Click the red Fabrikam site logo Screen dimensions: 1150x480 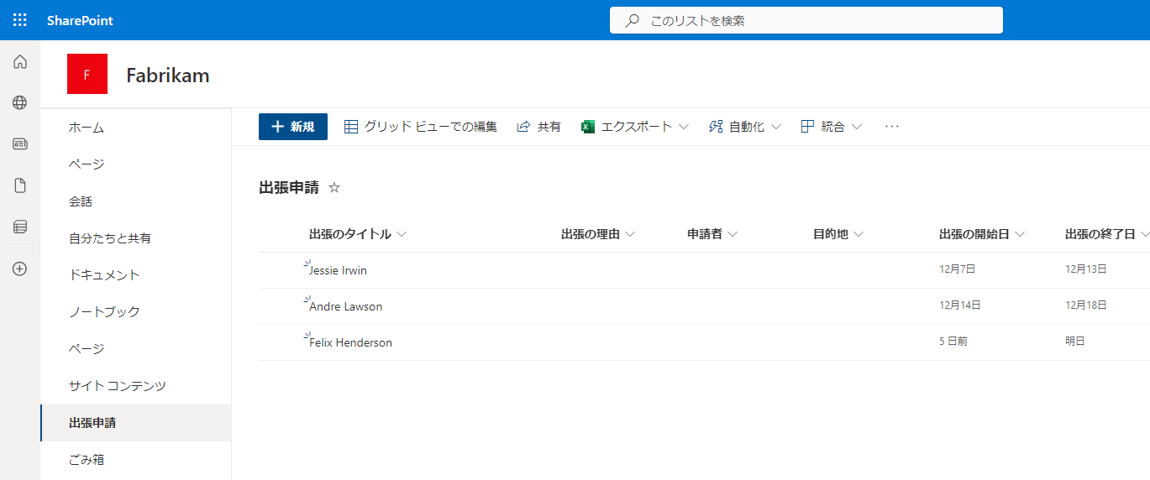tap(87, 74)
